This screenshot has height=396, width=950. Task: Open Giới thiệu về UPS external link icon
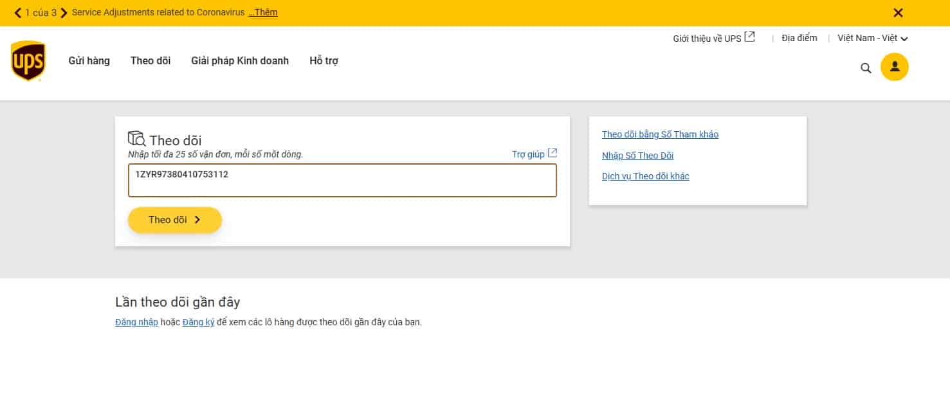[x=750, y=35]
